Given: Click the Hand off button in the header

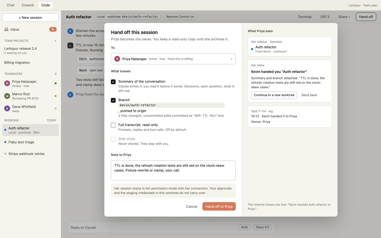Looking at the screenshot, I should tap(366, 17).
